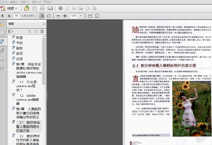Collapse the bookmarks panel with its corner button

tap(44, 24)
